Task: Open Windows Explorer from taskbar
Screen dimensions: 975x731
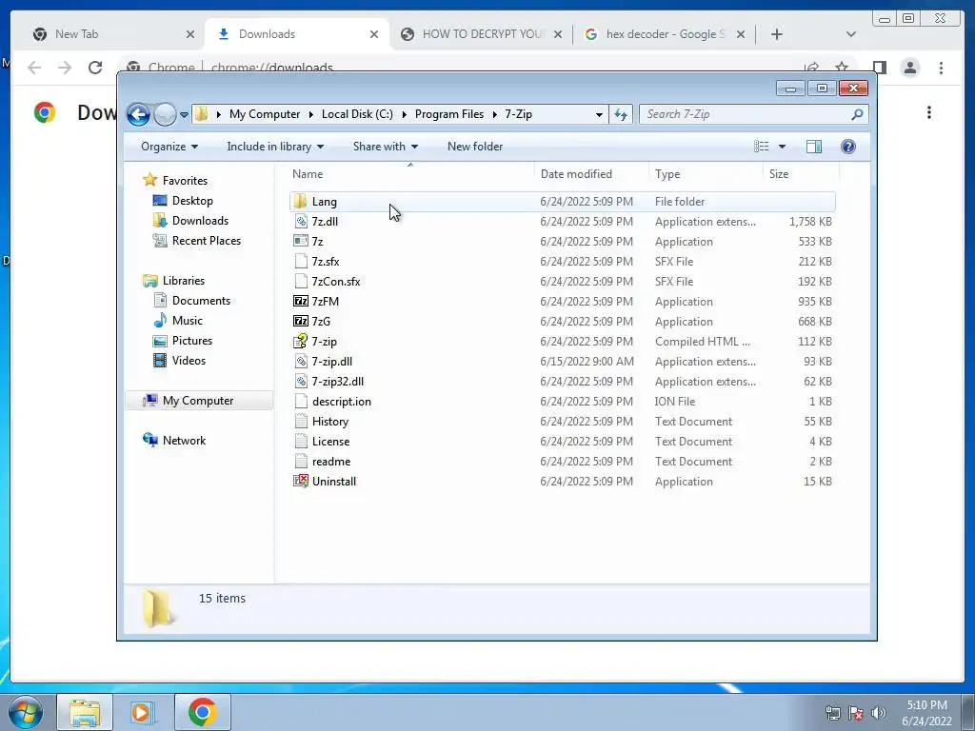Action: [85, 712]
